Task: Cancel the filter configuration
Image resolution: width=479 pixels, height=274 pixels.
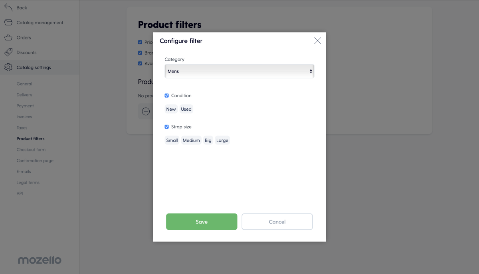Action: point(277,222)
